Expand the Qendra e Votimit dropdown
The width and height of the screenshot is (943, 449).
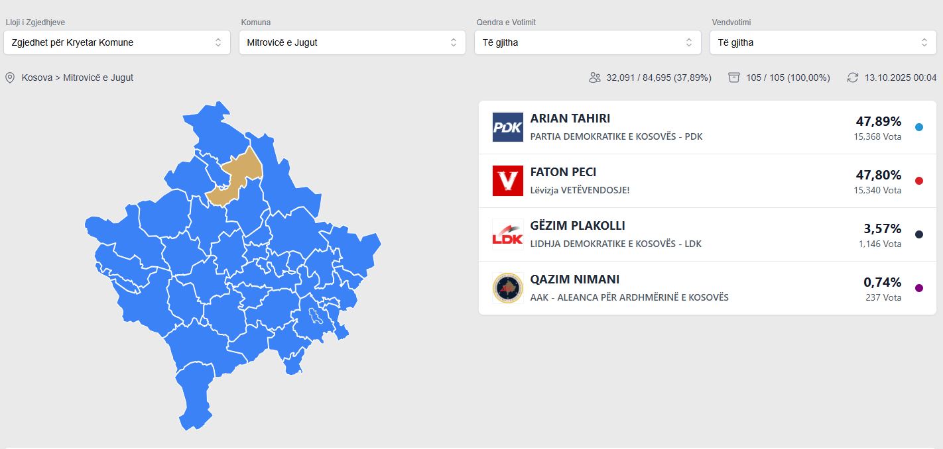(x=587, y=42)
